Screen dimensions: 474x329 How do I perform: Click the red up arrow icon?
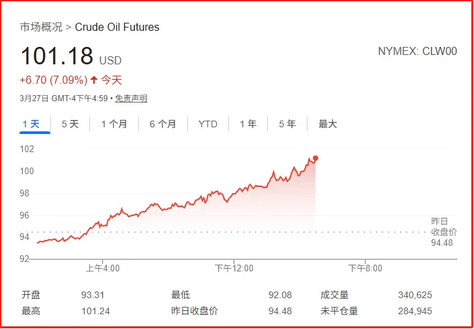(x=94, y=80)
